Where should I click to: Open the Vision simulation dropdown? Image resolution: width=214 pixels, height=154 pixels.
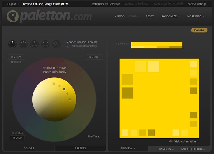click(x=186, y=141)
